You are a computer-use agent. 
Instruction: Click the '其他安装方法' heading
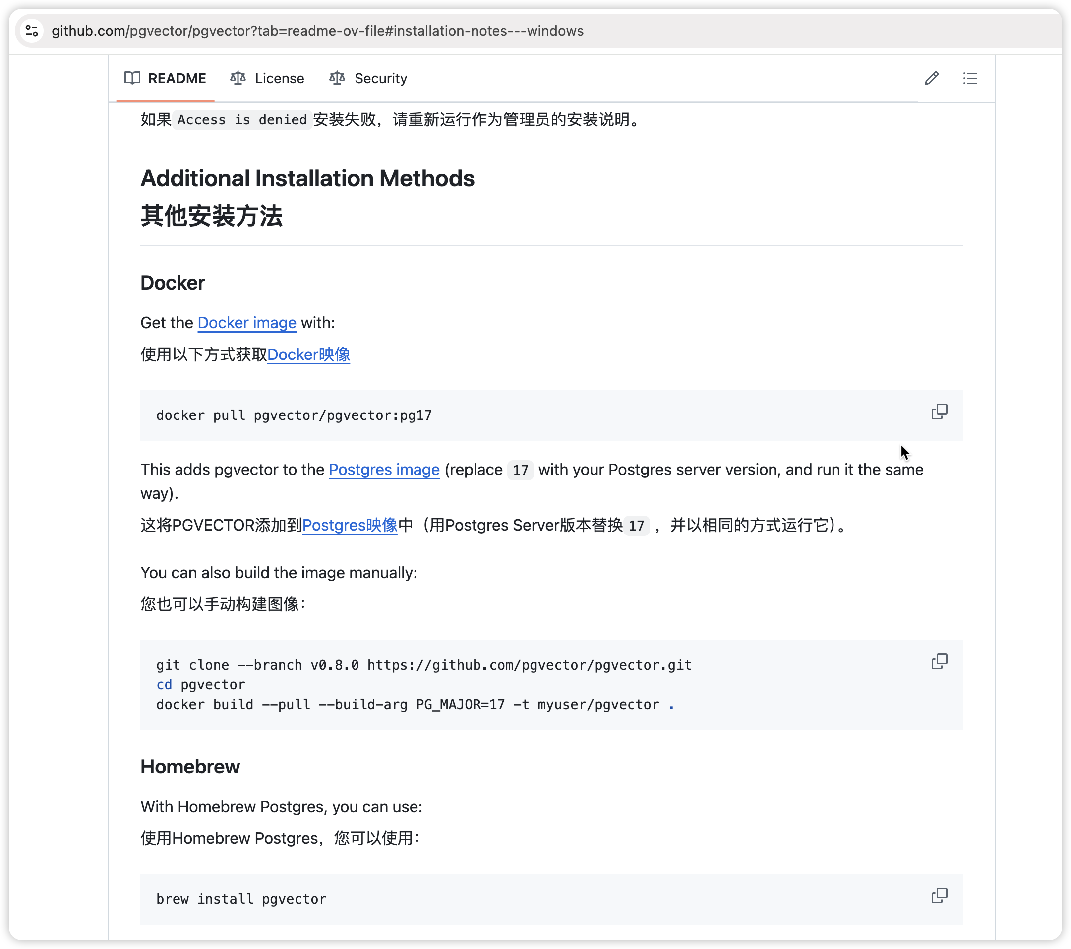(212, 216)
